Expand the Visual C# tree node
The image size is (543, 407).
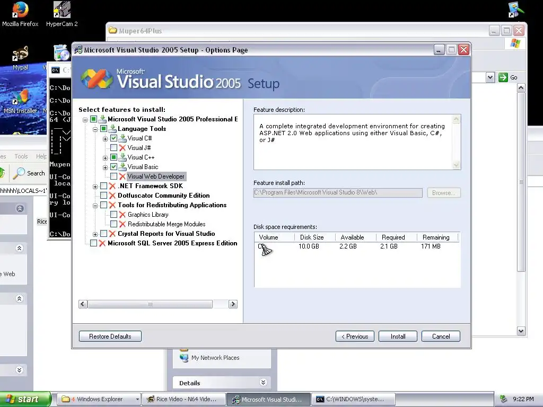106,139
